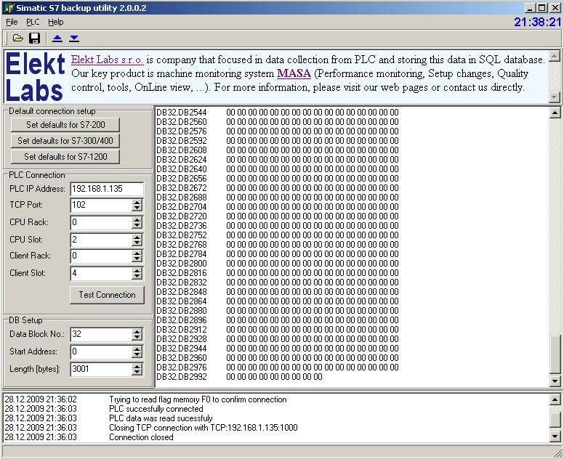The image size is (564, 459).
Task: Increase CPU Rack with up spinner
Action: point(137,219)
